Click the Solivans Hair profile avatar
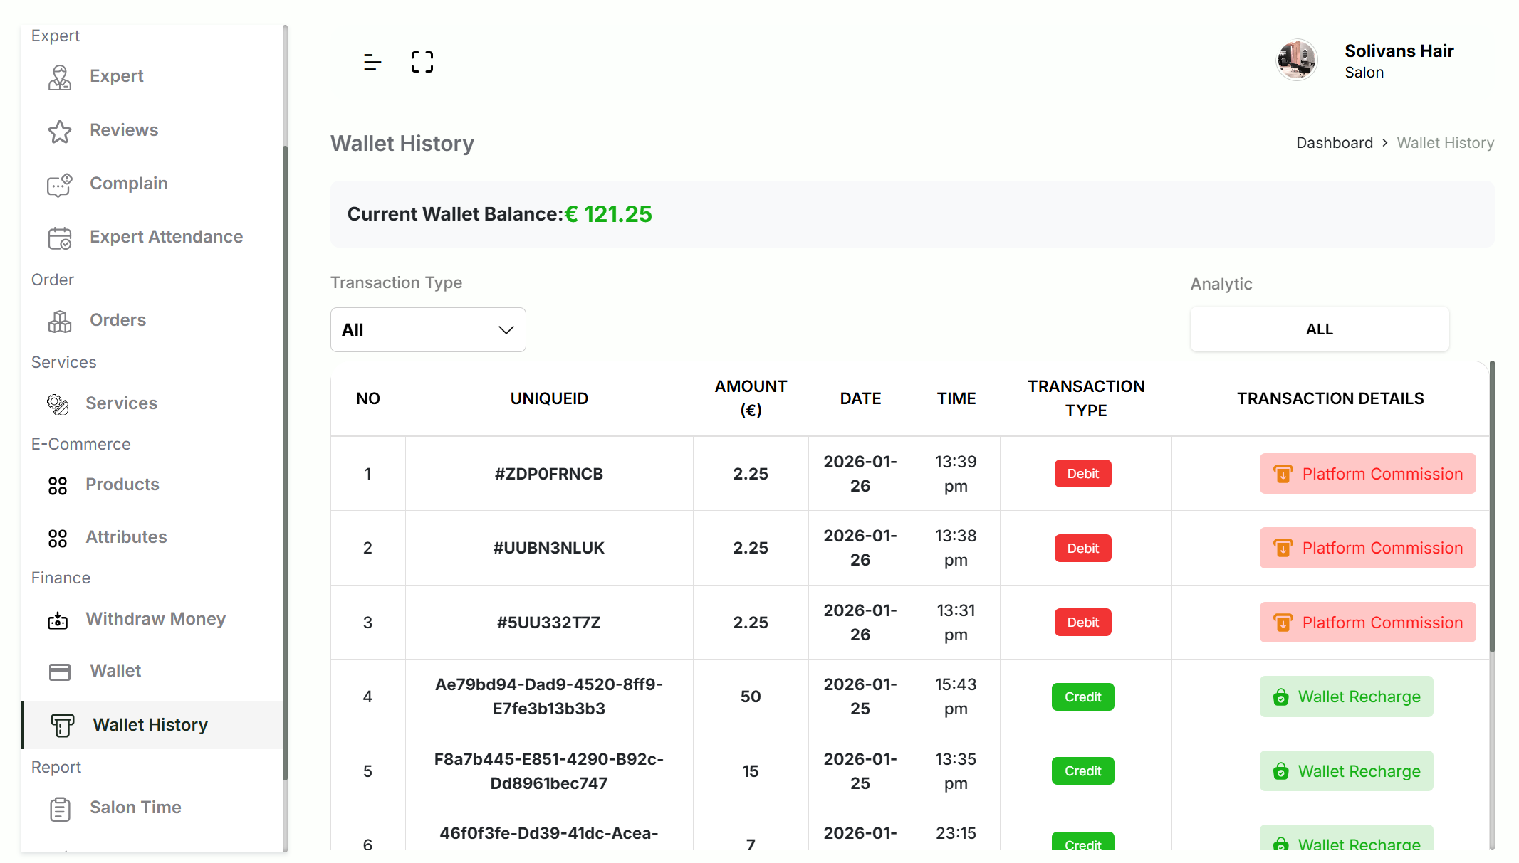The width and height of the screenshot is (1519, 863). coord(1296,60)
